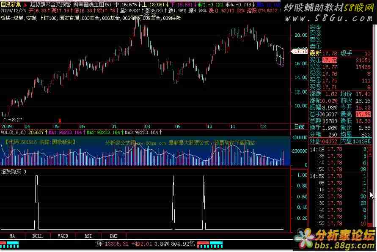Click the 07 month label on the time axis
Viewport: 377px width, 252px height.
(x=114, y=126)
